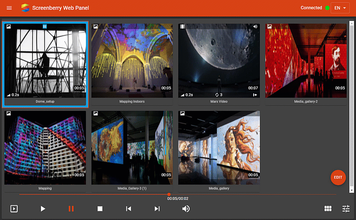Click the round EDIT button
This screenshot has width=356, height=220.
pyautogui.click(x=338, y=178)
